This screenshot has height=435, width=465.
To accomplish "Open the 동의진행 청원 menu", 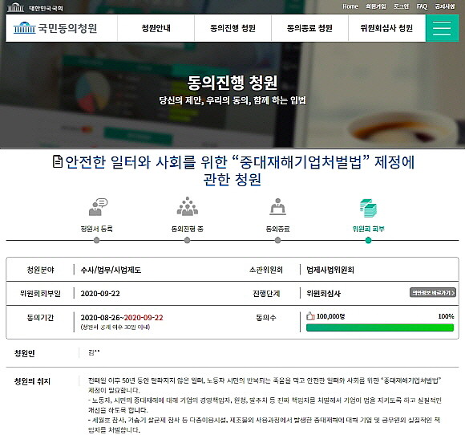I will tap(232, 28).
